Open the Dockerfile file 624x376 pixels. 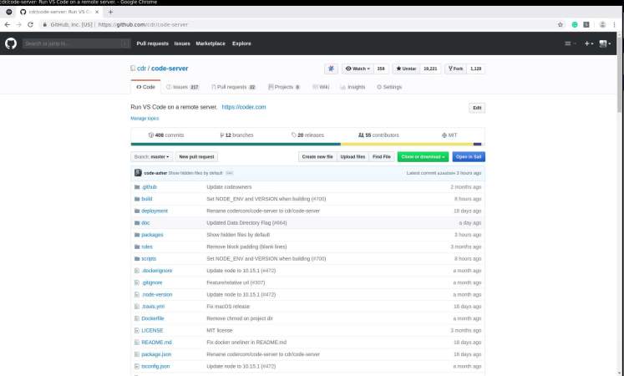153,318
